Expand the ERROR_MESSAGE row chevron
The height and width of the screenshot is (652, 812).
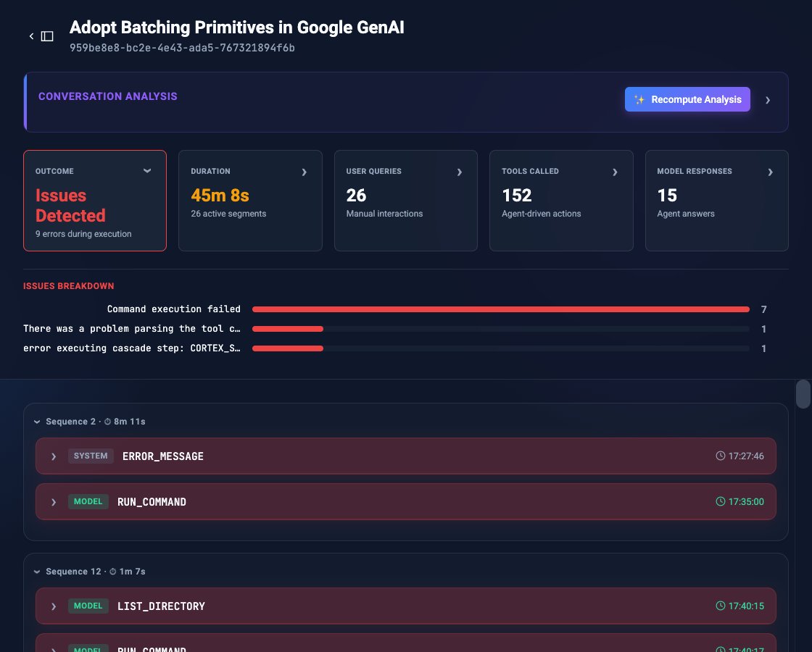click(x=54, y=456)
